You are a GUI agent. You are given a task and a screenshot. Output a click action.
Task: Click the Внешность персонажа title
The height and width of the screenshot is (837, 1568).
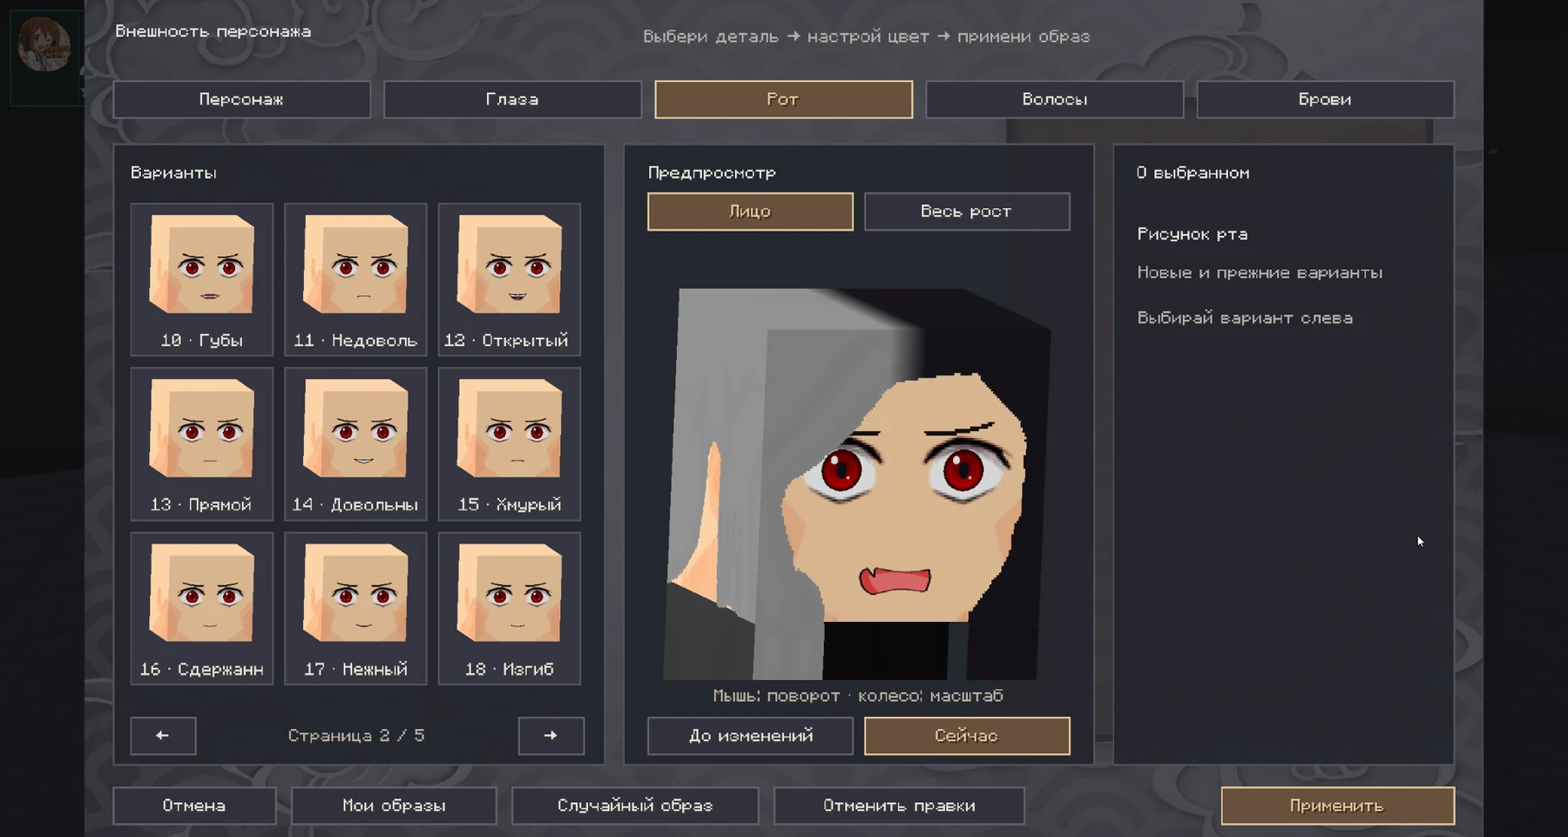(213, 31)
